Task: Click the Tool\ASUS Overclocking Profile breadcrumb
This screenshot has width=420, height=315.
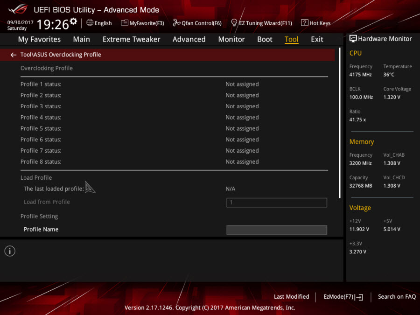Action: [x=61, y=55]
